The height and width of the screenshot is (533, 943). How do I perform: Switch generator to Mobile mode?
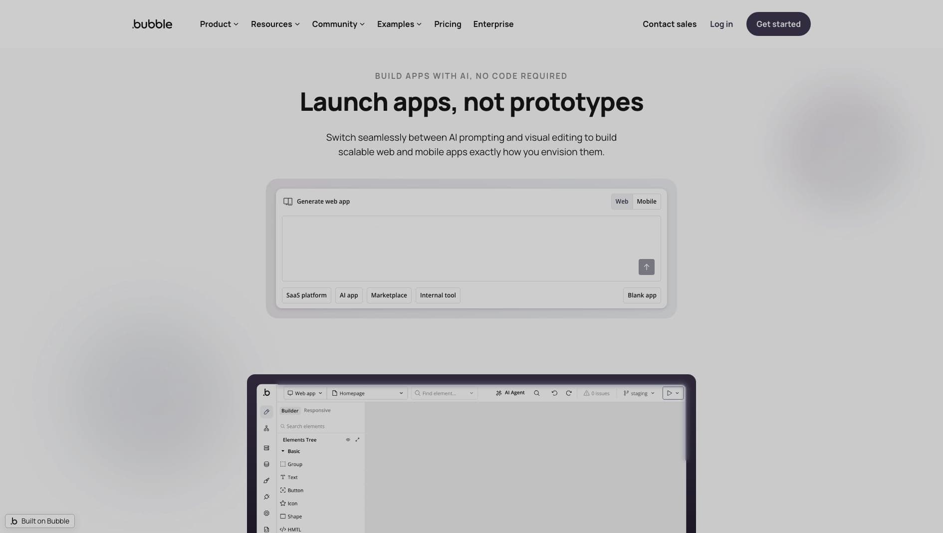click(647, 202)
